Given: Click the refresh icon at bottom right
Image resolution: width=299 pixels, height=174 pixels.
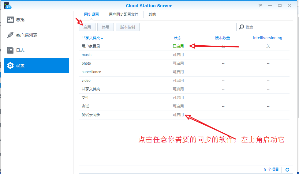Looking at the screenshot, I should 287,169.
